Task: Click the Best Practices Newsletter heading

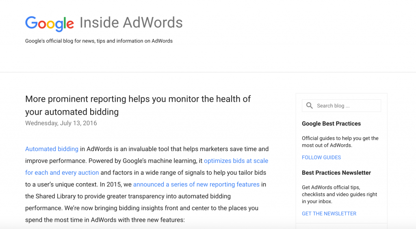Action: click(x=336, y=173)
